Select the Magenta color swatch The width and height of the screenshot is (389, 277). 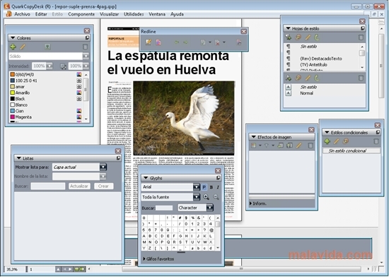pos(13,117)
